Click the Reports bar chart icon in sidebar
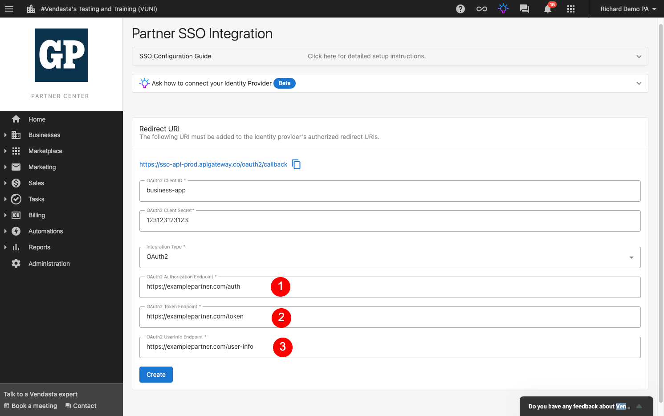This screenshot has width=664, height=416. pyautogui.click(x=16, y=247)
